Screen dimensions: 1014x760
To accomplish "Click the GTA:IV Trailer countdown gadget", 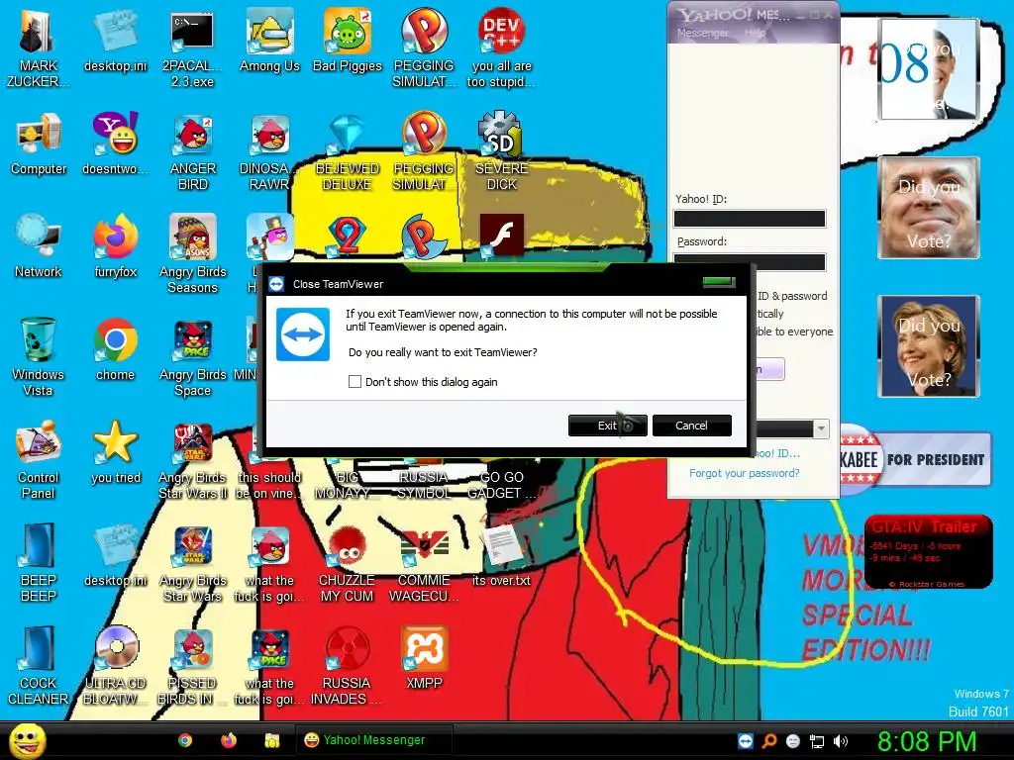I will (928, 551).
